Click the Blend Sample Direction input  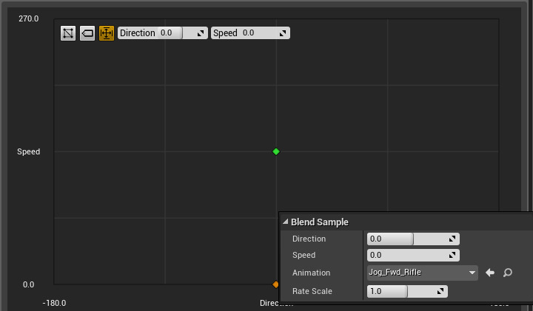413,239
